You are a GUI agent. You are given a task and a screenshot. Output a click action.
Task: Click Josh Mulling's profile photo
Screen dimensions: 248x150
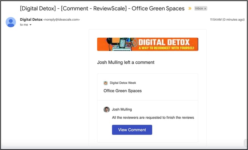(x=107, y=110)
